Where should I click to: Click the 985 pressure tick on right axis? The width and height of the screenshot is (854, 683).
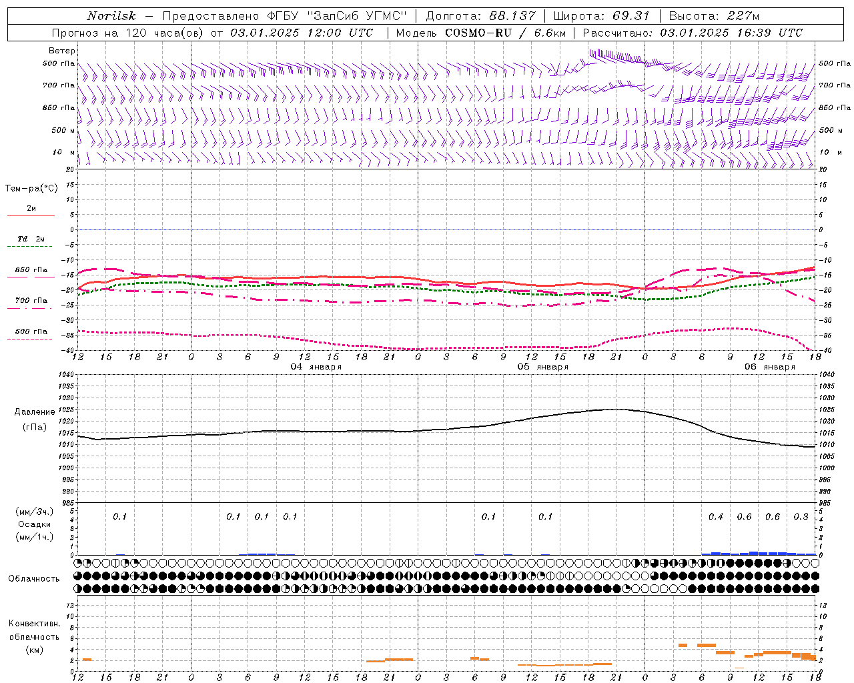coord(826,503)
